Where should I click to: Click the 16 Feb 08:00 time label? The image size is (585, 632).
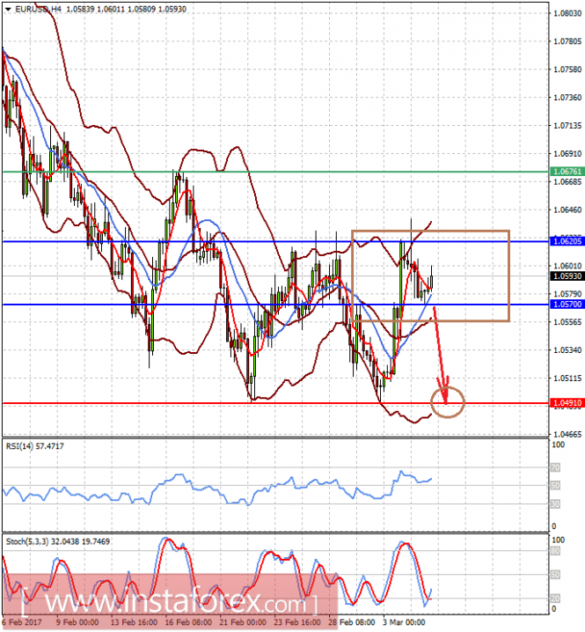(x=188, y=622)
